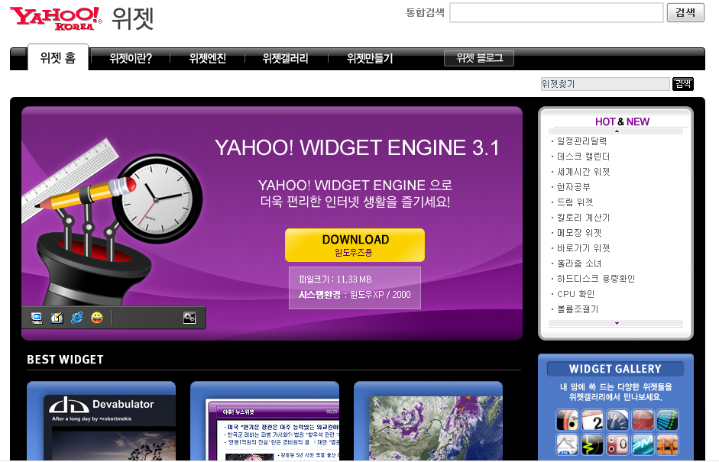Open the 바로가기 위젯 link
Screen dimensions: 719x462
(x=583, y=248)
